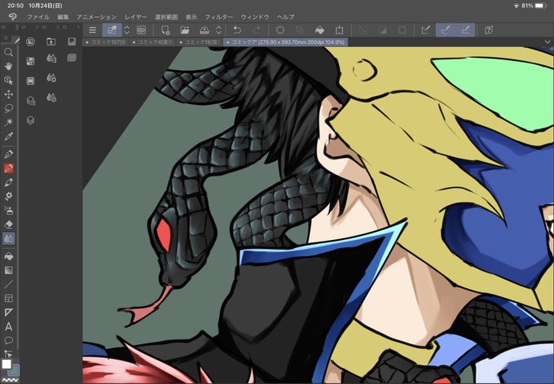
Task: Switch to コミック4 canvas tab
Action: coord(152,42)
